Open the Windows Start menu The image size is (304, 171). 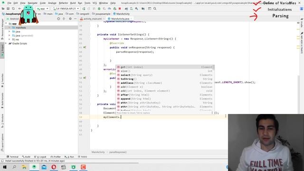click(x=4, y=167)
